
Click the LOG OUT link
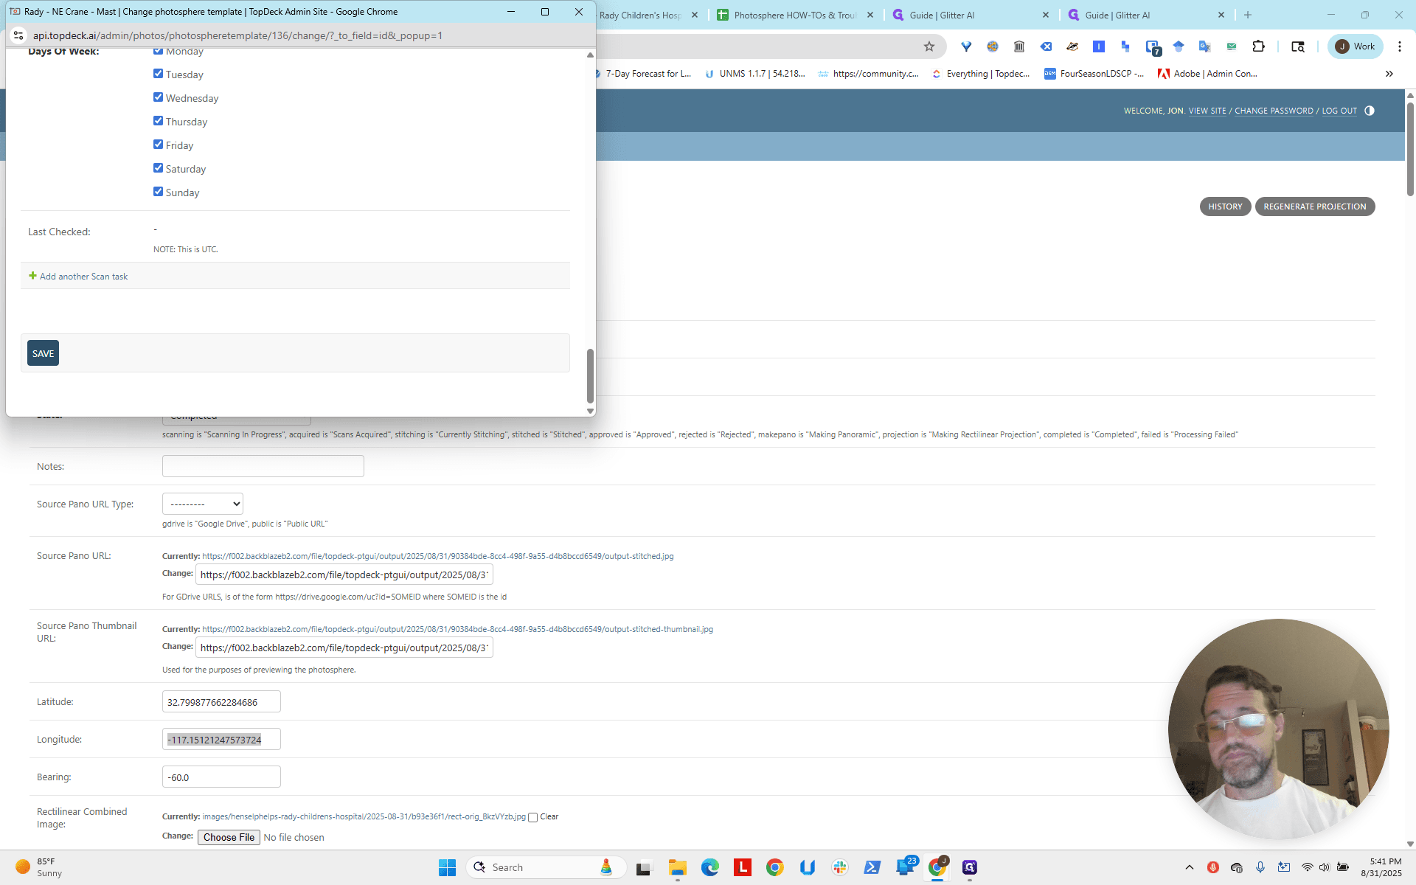pyautogui.click(x=1339, y=111)
